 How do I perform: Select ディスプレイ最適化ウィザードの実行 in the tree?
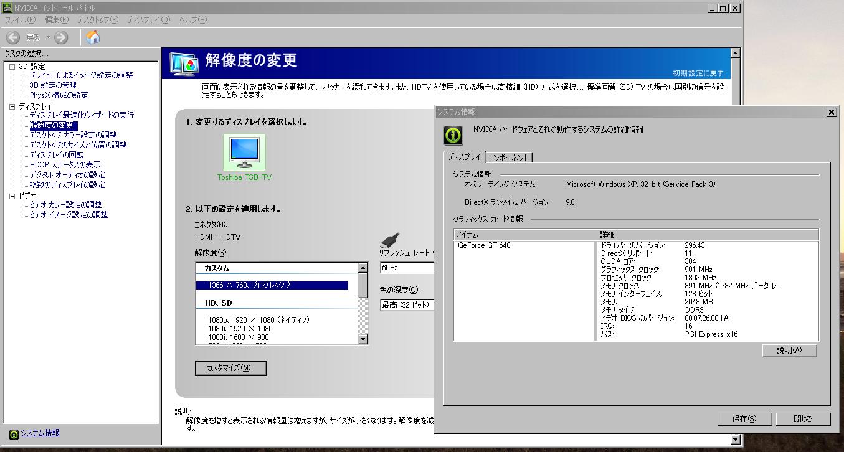tap(82, 115)
